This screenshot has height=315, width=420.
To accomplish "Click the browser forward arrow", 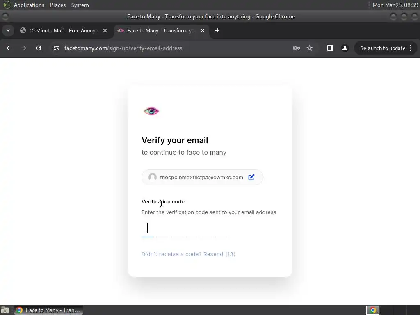I will (23, 48).
